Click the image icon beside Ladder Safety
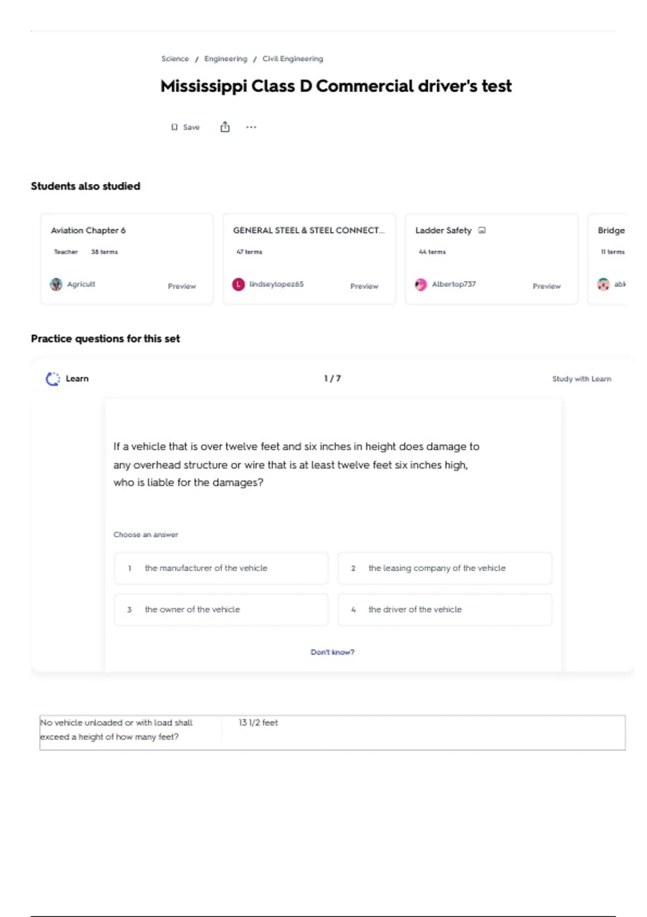This screenshot has height=917, width=647. [x=482, y=230]
